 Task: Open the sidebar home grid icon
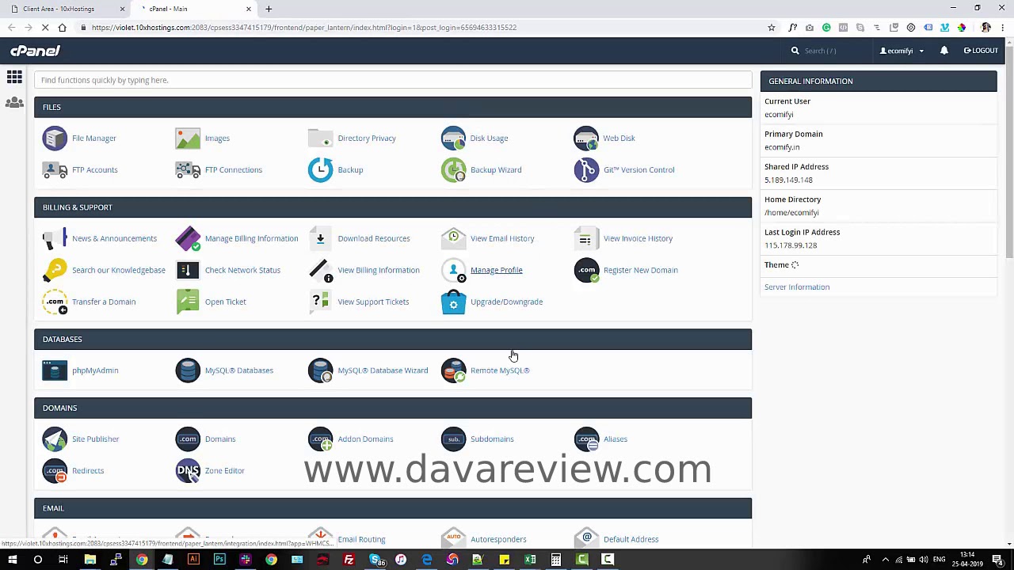pyautogui.click(x=14, y=77)
